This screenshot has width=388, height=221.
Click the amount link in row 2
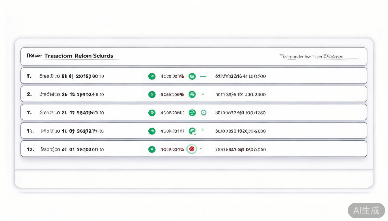(x=240, y=94)
